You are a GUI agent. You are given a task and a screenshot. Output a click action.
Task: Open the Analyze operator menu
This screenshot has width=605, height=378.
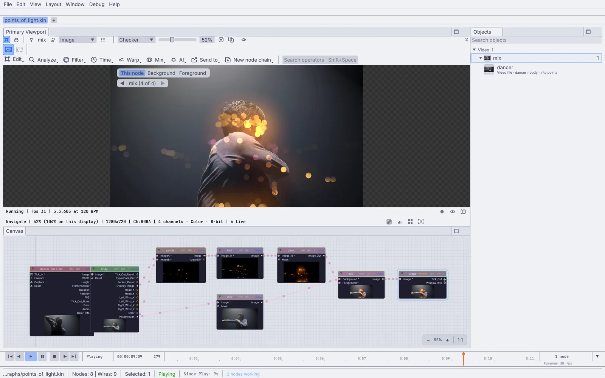click(43, 60)
